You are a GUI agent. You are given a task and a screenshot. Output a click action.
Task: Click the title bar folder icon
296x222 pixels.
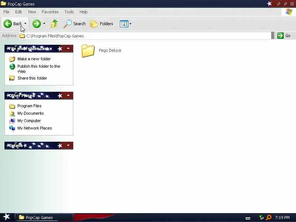tap(3, 3)
